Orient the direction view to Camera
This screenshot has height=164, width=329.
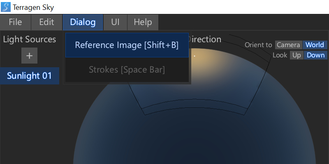[289, 45]
